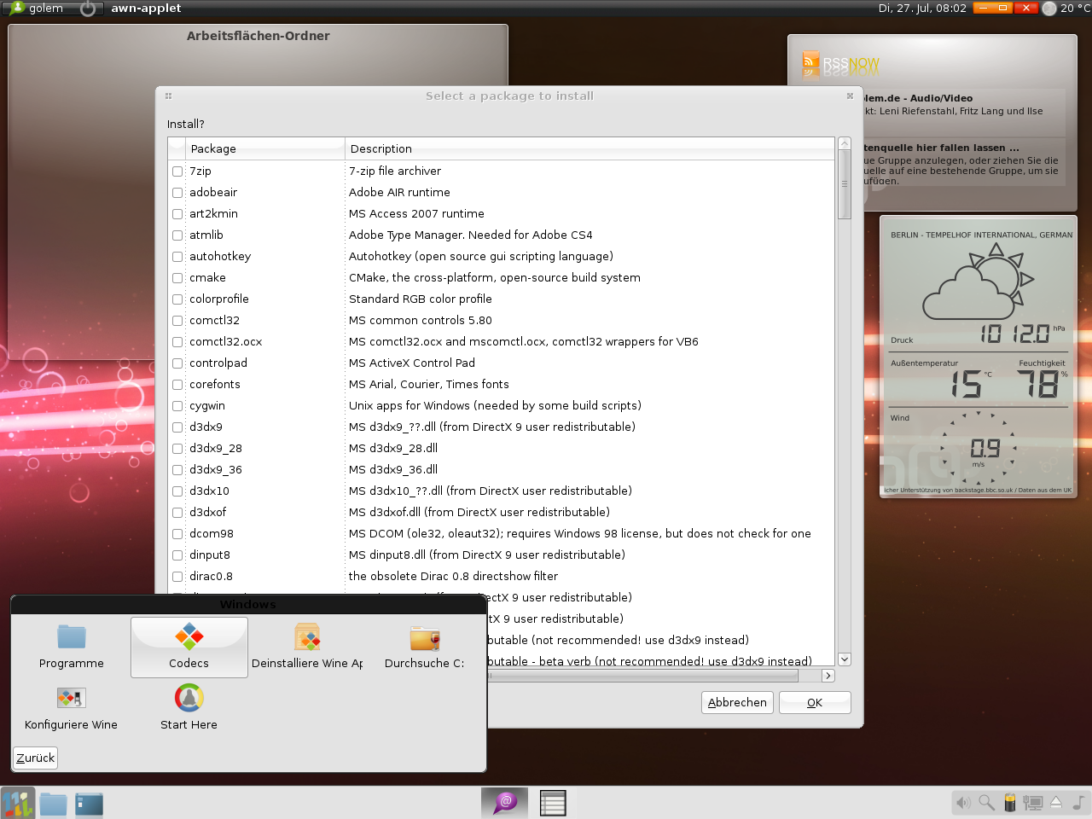
Task: Open Konfiguriere Wine icon
Action: 71,699
